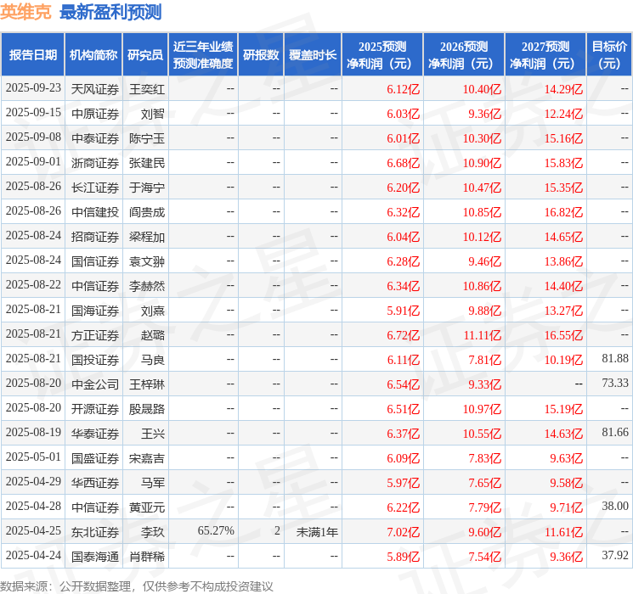Click the 近三年业绩预测准确度 column header
Screen dimensions: 633x594
(203, 55)
